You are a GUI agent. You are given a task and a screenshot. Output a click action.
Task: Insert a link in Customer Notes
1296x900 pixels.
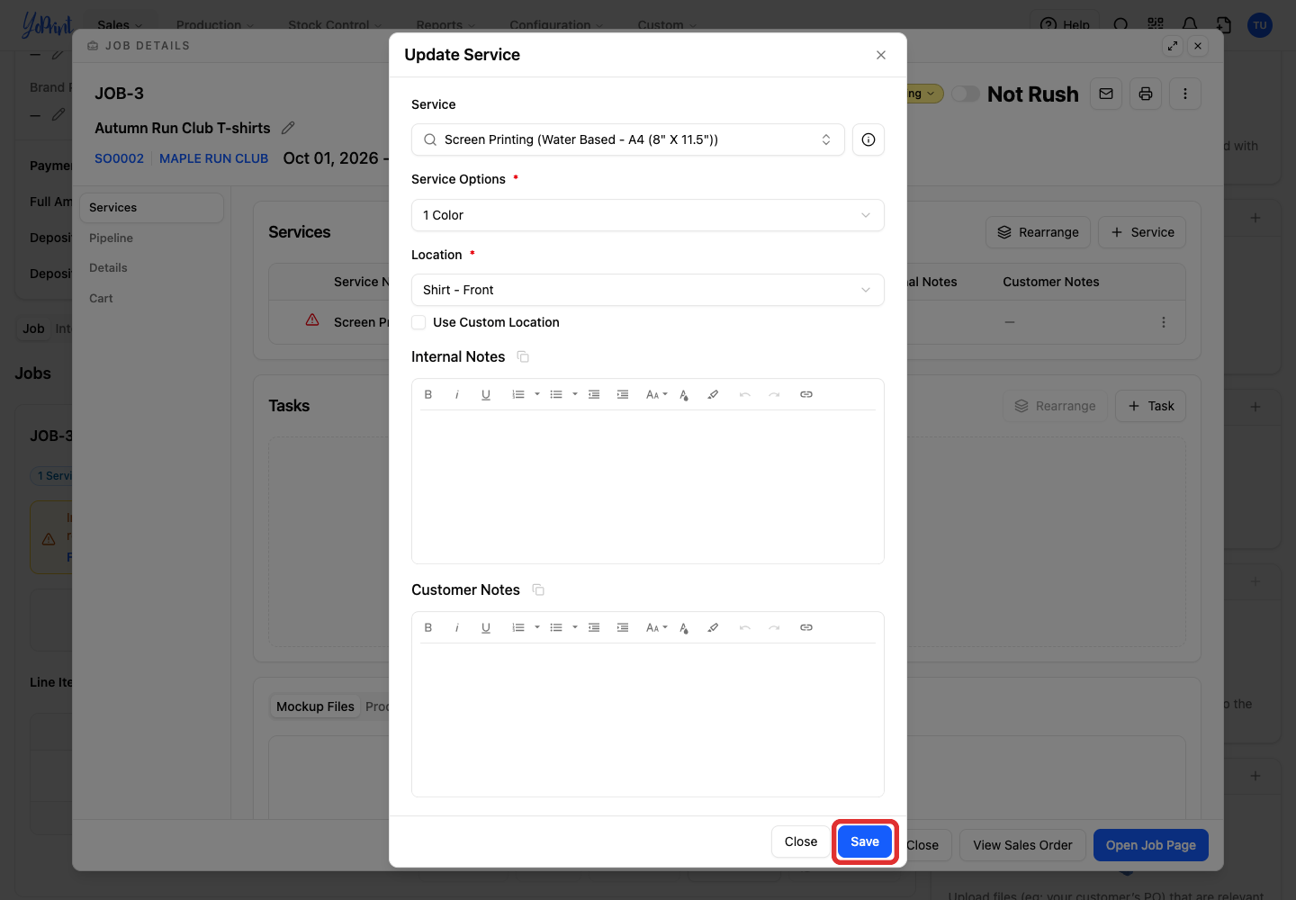[806, 627]
